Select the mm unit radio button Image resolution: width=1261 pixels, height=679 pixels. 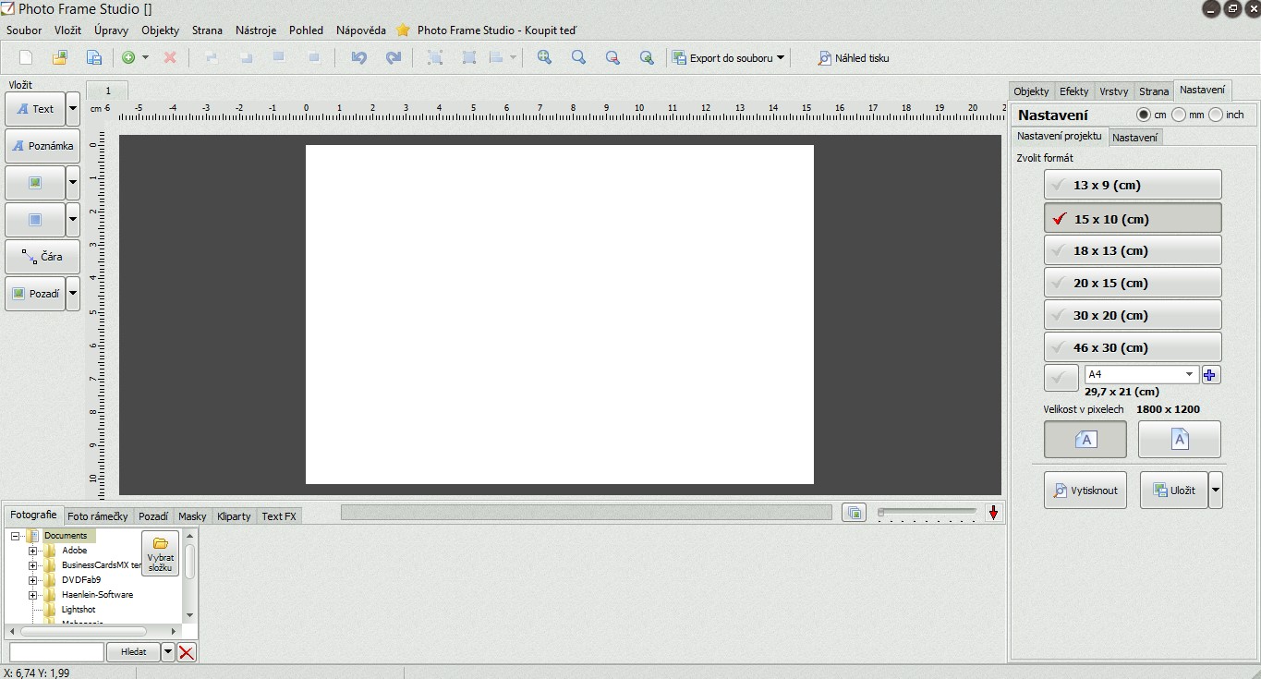click(x=1179, y=115)
